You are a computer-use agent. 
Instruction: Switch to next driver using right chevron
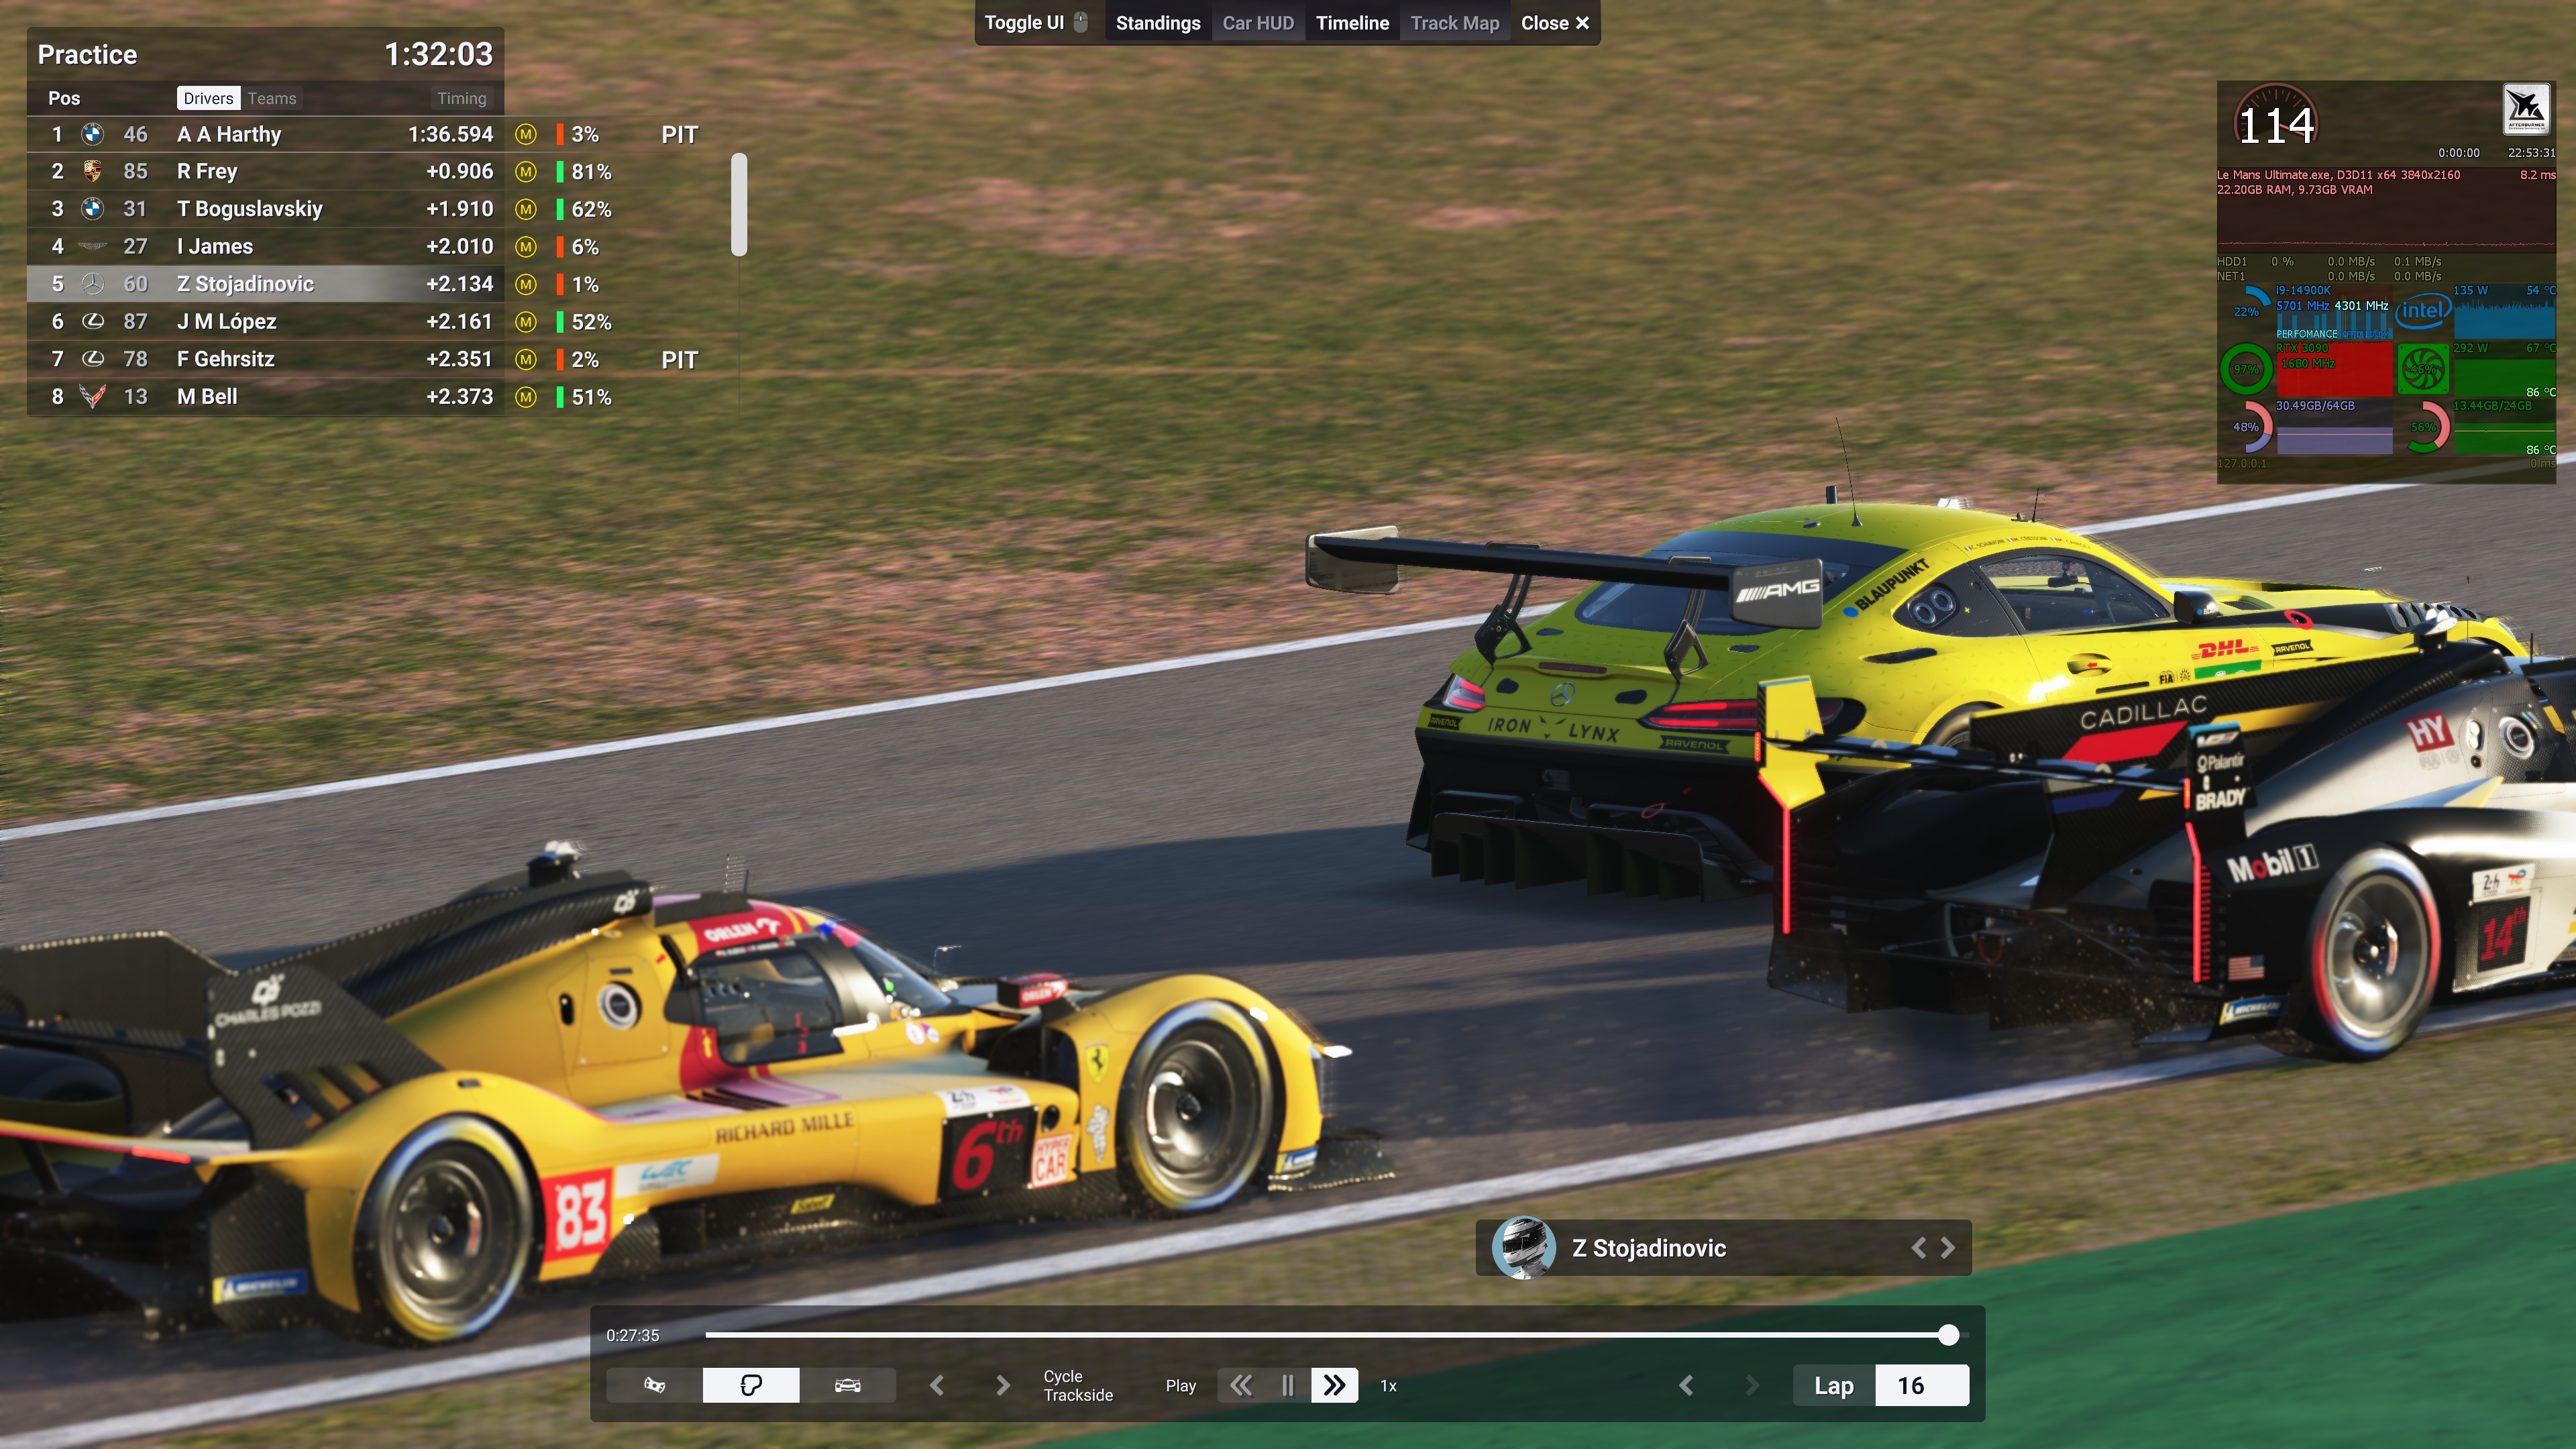[x=1948, y=1247]
